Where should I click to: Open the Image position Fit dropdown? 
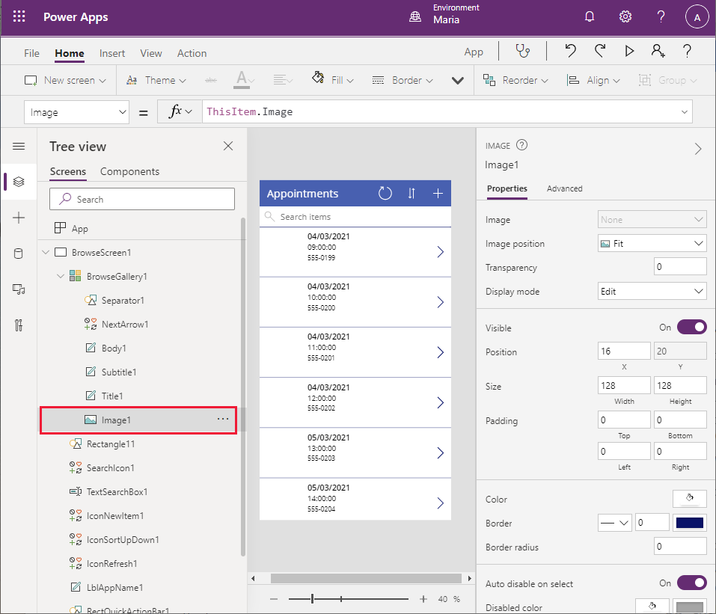652,244
